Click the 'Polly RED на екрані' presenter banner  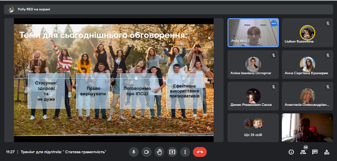(33, 9)
